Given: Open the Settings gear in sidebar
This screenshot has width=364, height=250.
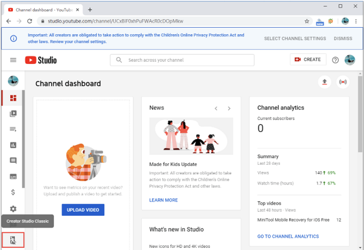Looking at the screenshot, I should pos(13,209).
